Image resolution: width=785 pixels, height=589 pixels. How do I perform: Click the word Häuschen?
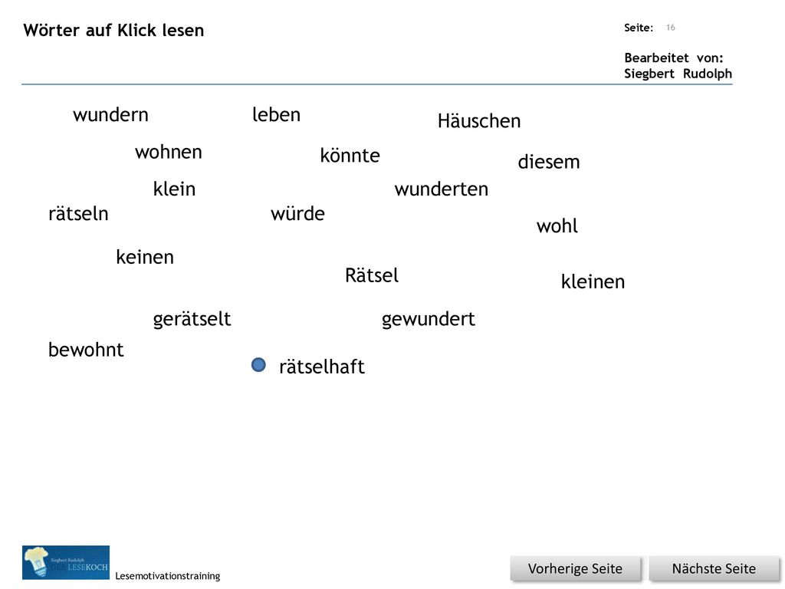coord(479,121)
